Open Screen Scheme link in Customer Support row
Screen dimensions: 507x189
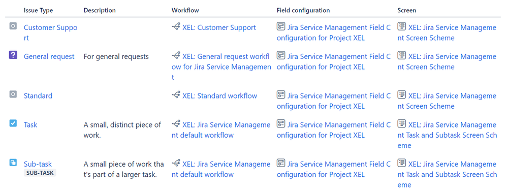pos(447,33)
